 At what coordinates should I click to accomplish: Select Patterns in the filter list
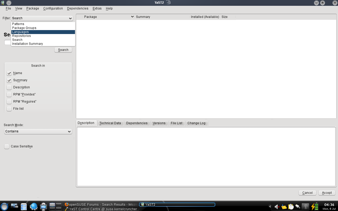(43, 24)
